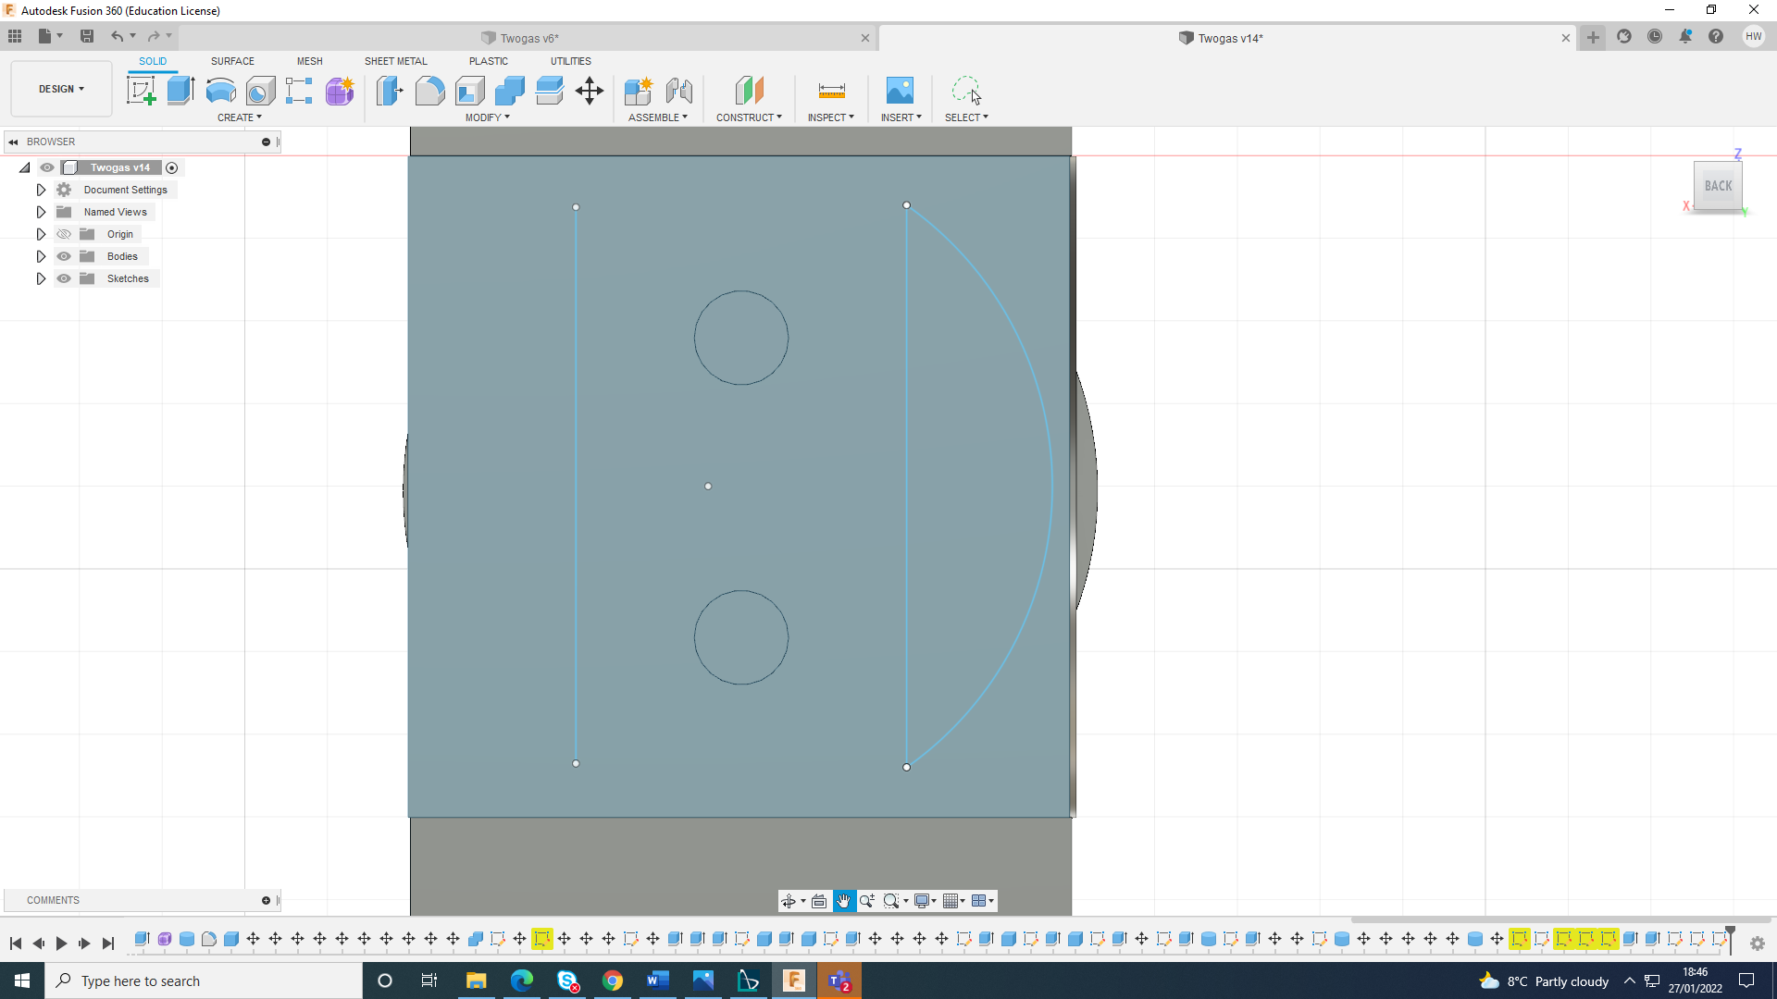The width and height of the screenshot is (1777, 999).
Task: Switch to the Twogas v6 document tab
Action: (529, 38)
